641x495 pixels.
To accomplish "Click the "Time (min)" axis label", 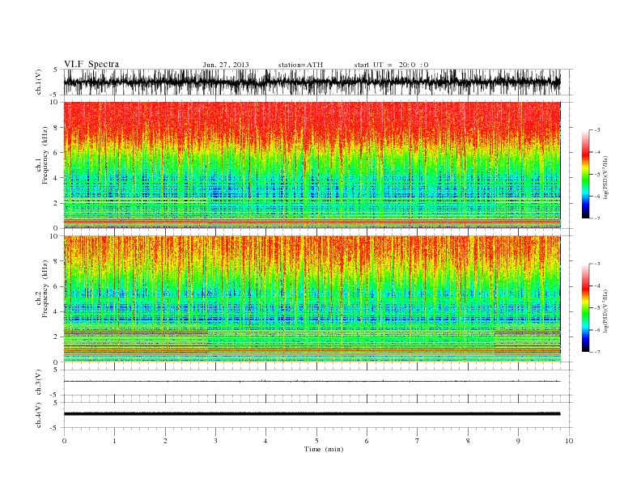I will (324, 449).
